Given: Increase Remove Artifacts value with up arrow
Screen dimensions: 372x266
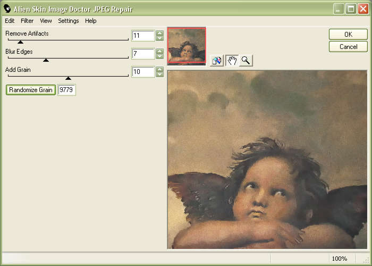Looking at the screenshot, I should (160, 33).
